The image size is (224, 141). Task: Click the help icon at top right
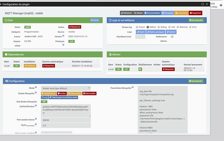tap(221, 5)
